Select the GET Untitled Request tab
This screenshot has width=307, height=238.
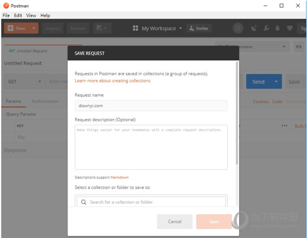[28, 51]
